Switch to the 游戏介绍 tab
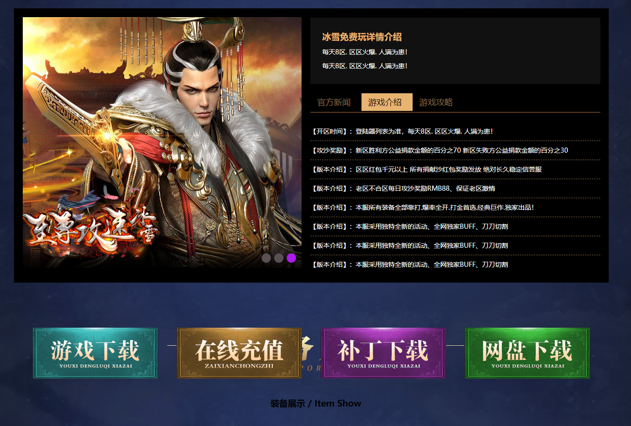Screen dimensions: 631x426 tap(387, 102)
